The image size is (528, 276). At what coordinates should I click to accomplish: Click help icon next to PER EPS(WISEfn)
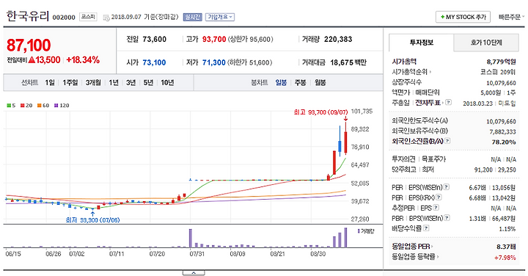point(446,186)
